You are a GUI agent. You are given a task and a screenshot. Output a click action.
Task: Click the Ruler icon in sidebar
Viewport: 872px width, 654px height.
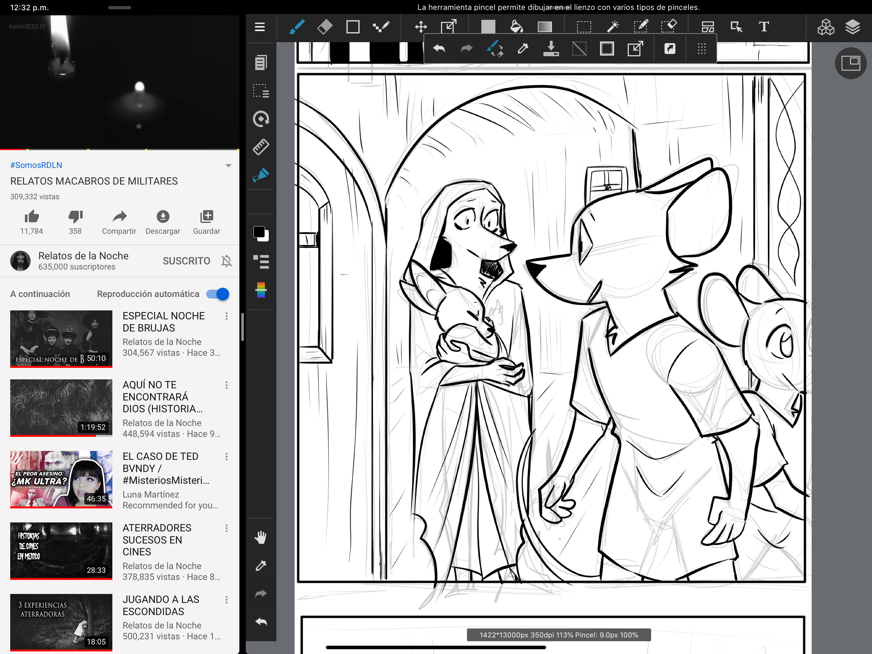[260, 147]
